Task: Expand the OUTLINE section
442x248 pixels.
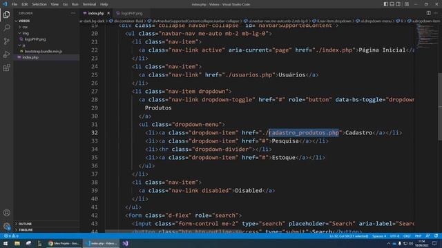Action: point(25,224)
